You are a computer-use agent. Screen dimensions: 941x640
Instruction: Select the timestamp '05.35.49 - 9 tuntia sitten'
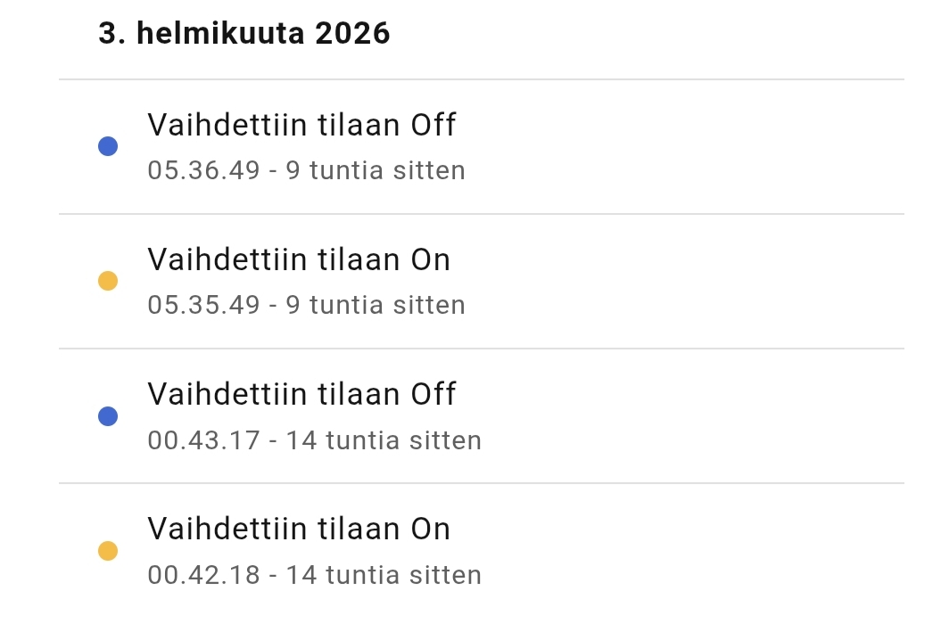click(307, 305)
